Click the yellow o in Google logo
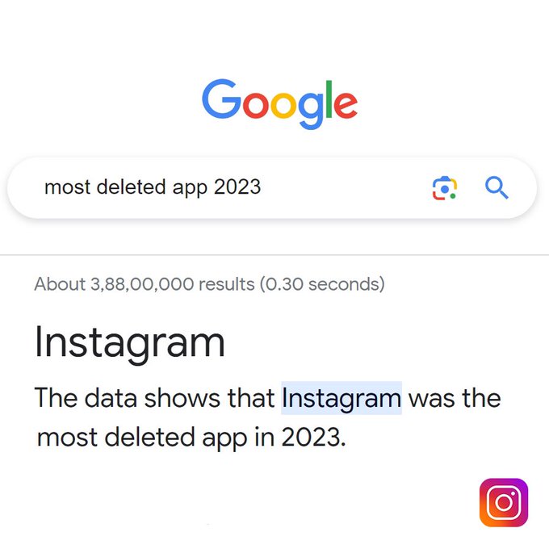 (x=283, y=106)
